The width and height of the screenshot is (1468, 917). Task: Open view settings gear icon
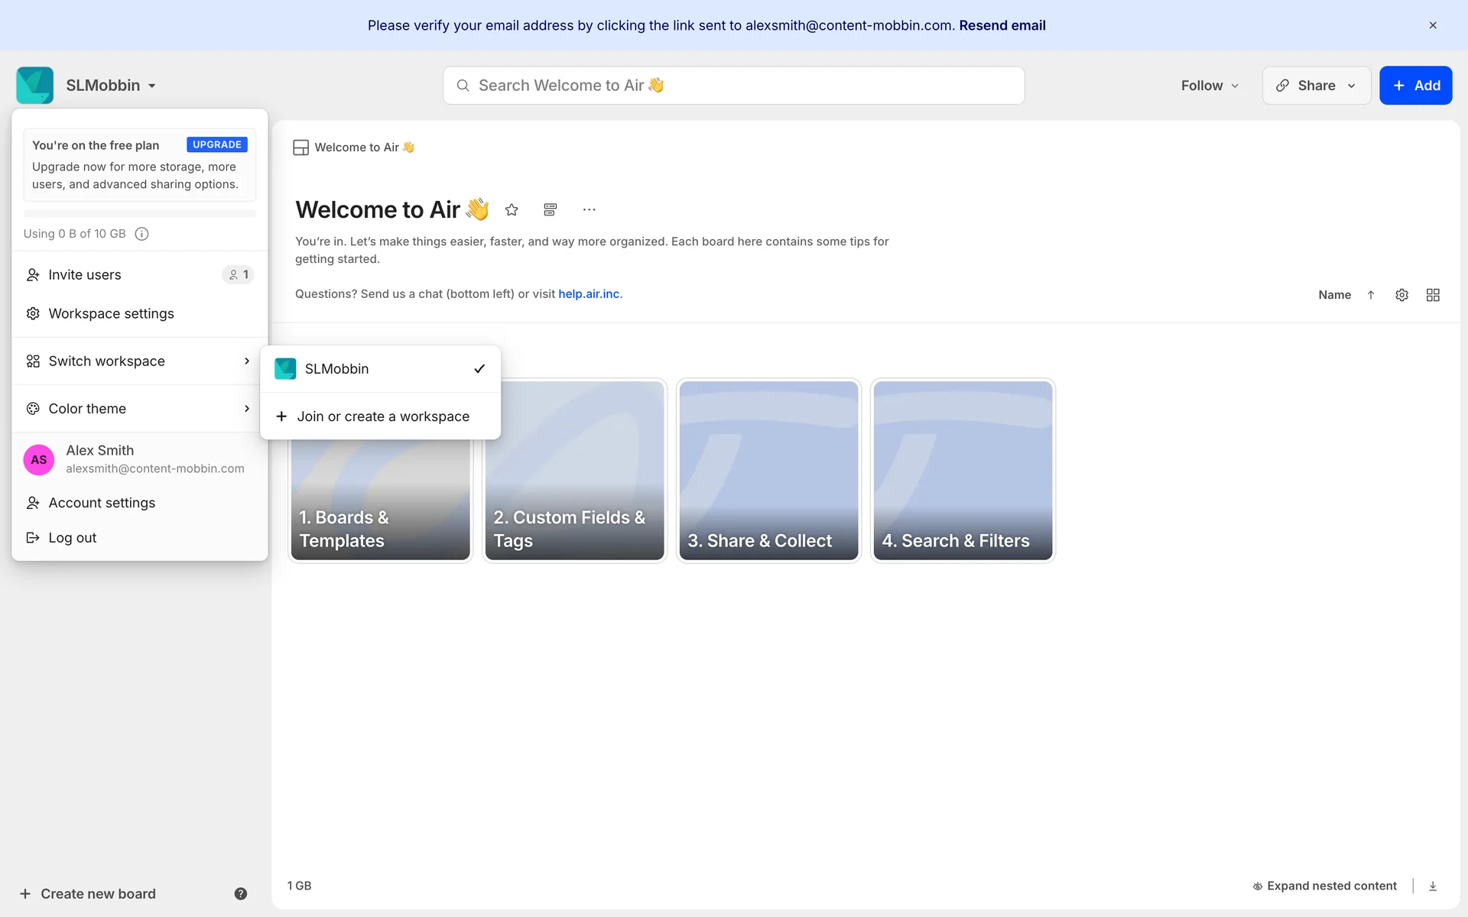point(1401,295)
